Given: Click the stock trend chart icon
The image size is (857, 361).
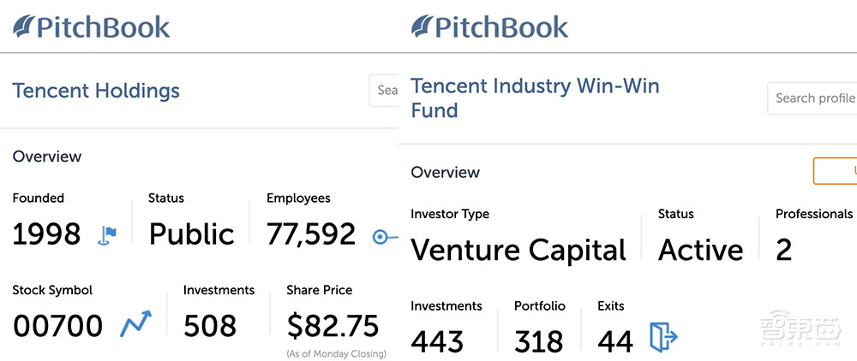Looking at the screenshot, I should pos(135,325).
